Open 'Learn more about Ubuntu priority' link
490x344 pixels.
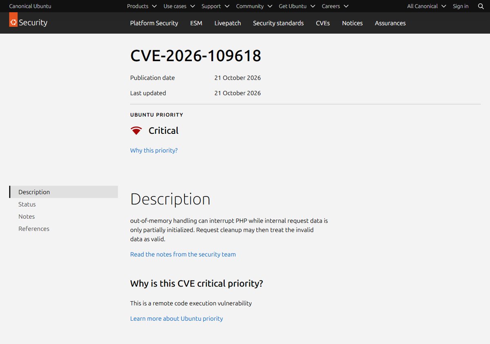tap(176, 318)
